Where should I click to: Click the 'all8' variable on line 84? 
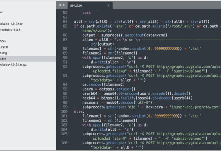[78, 22]
